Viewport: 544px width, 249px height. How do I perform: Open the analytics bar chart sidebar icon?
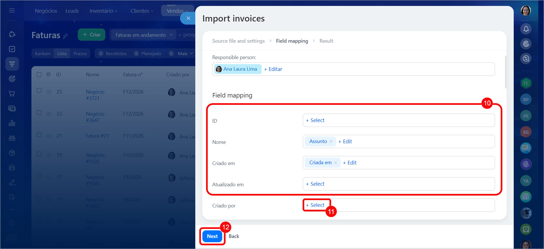(12, 123)
